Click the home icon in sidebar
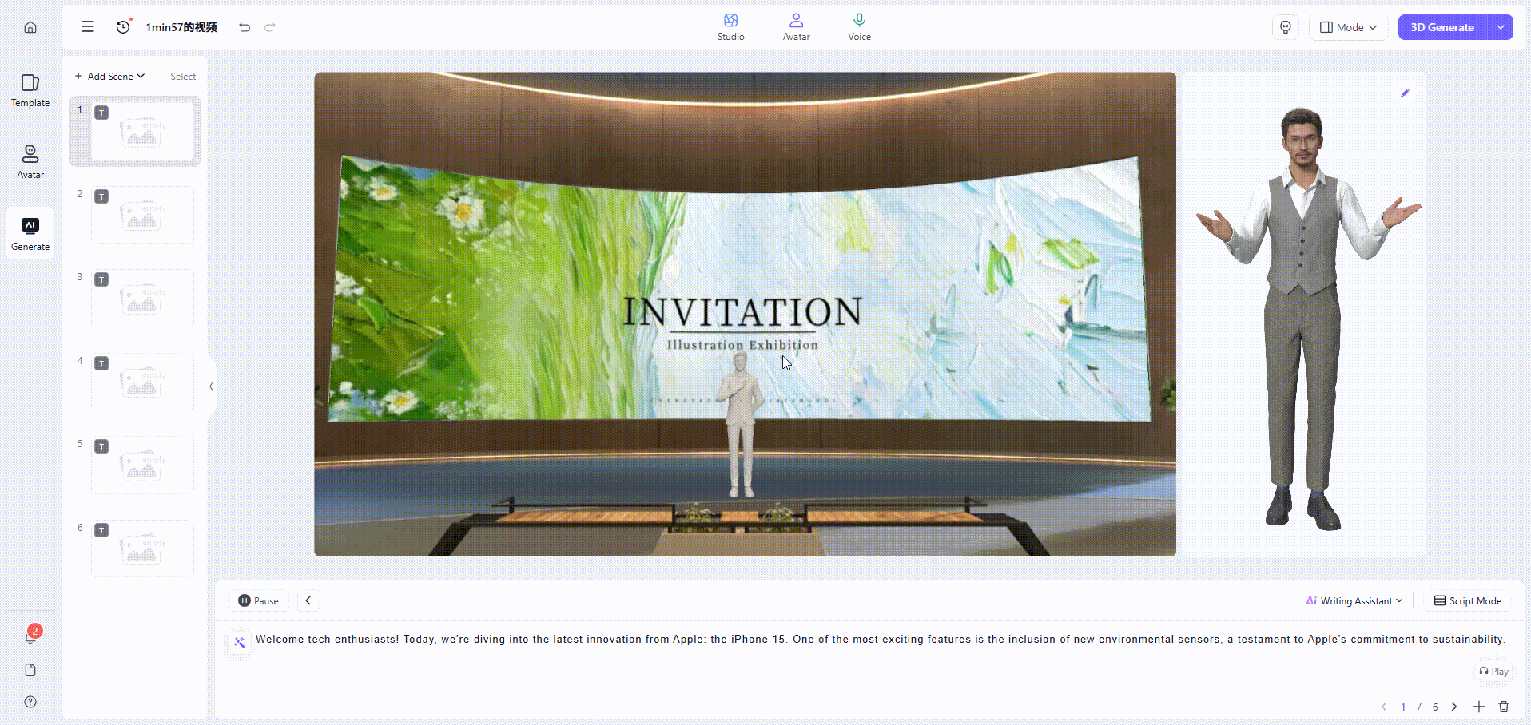The width and height of the screenshot is (1531, 725). tap(30, 27)
